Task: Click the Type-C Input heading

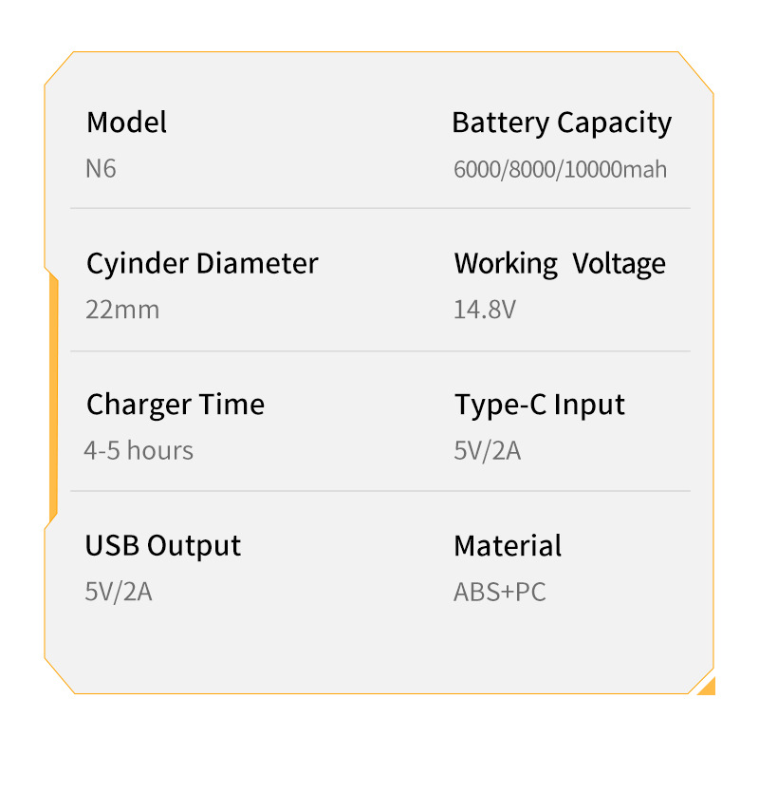Action: 539,405
